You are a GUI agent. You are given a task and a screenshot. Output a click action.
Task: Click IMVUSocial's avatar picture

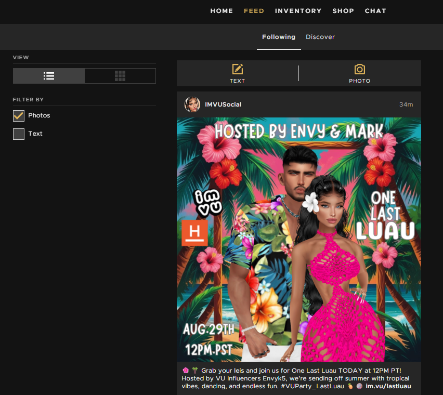192,104
